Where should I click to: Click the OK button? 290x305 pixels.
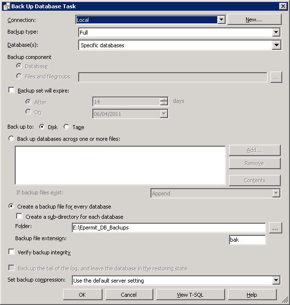coord(83,294)
